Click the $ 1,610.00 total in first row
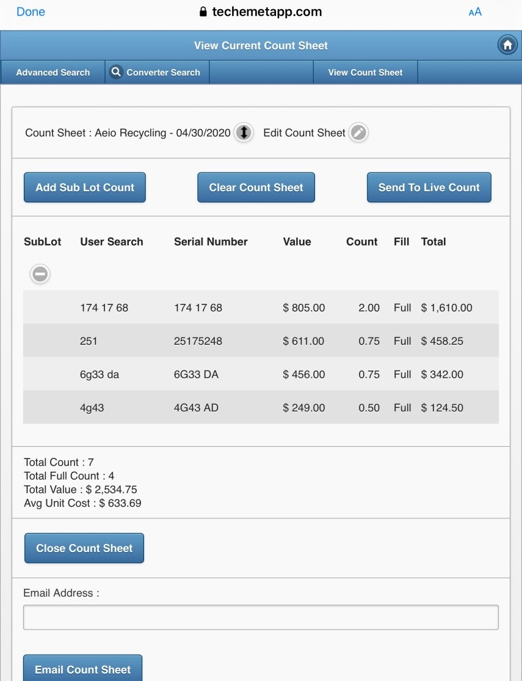Viewport: 522px width, 681px height. coord(446,307)
